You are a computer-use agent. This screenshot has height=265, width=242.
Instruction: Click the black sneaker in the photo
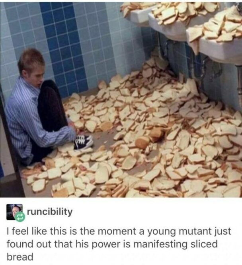point(83,141)
